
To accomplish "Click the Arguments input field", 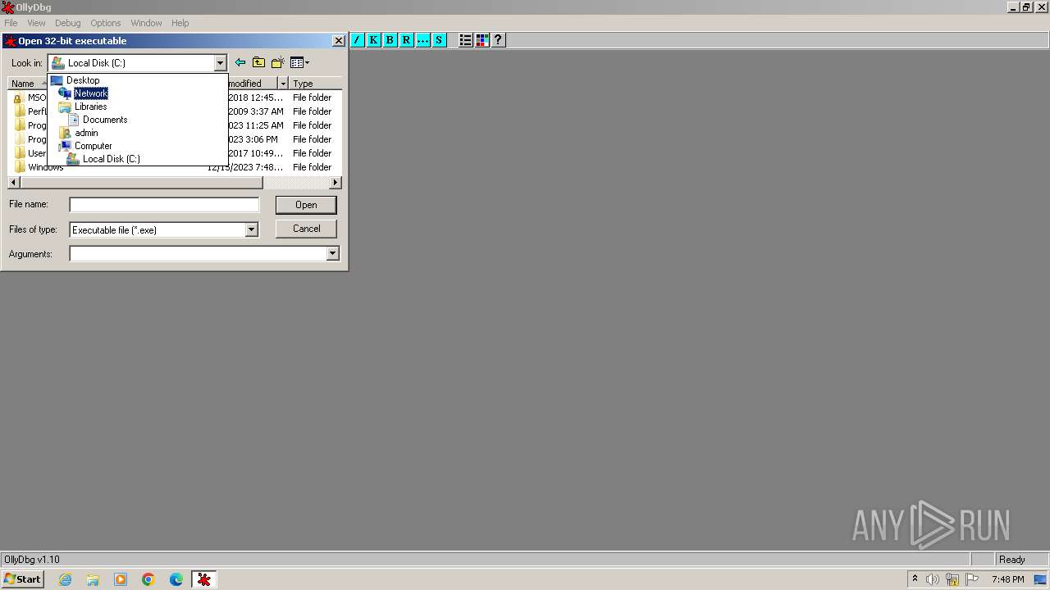I will pyautogui.click(x=198, y=254).
